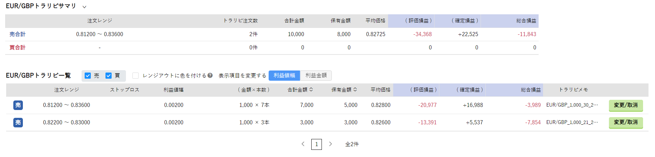Sort by 保有金額 column arrows

click(355, 90)
